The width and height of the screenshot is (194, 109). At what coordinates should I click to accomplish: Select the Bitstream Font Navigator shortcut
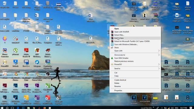pyautogui.click(x=59, y=100)
